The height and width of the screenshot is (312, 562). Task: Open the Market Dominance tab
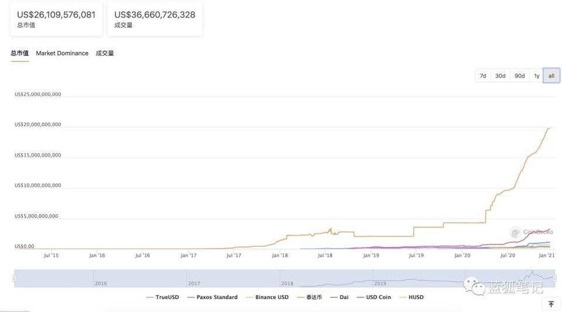(x=62, y=53)
